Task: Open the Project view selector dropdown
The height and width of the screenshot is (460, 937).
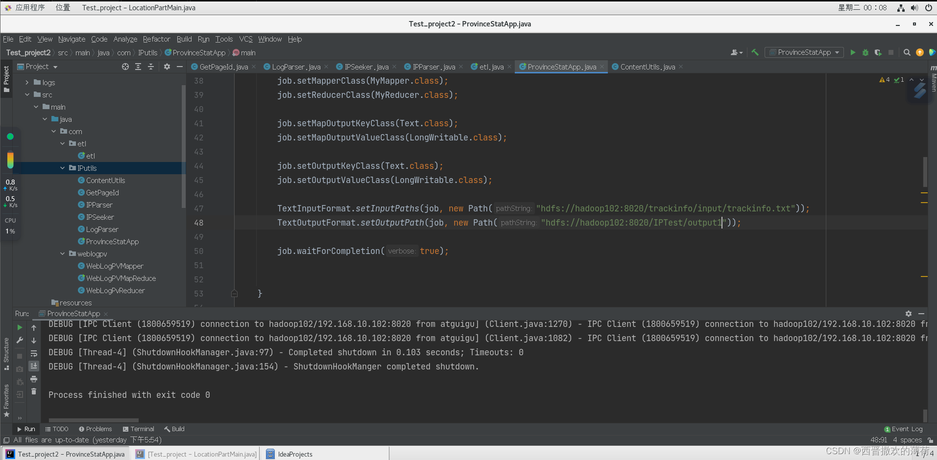Action: tap(38, 67)
